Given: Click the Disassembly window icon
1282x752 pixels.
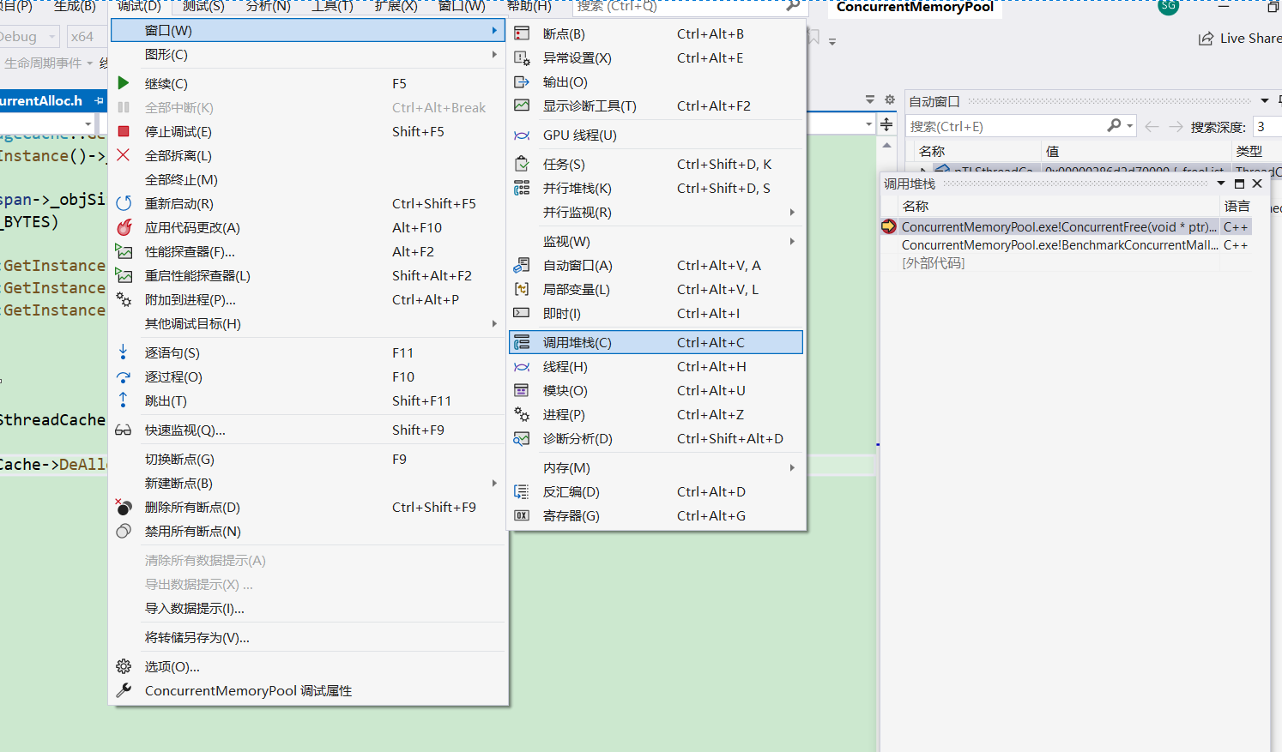Looking at the screenshot, I should [x=522, y=491].
